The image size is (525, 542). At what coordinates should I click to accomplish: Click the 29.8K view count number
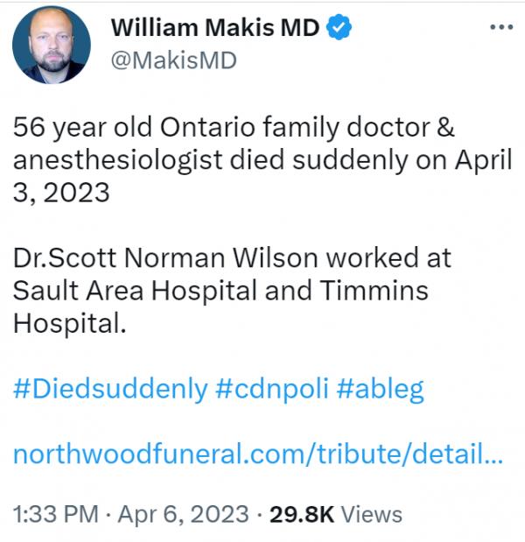(x=301, y=514)
